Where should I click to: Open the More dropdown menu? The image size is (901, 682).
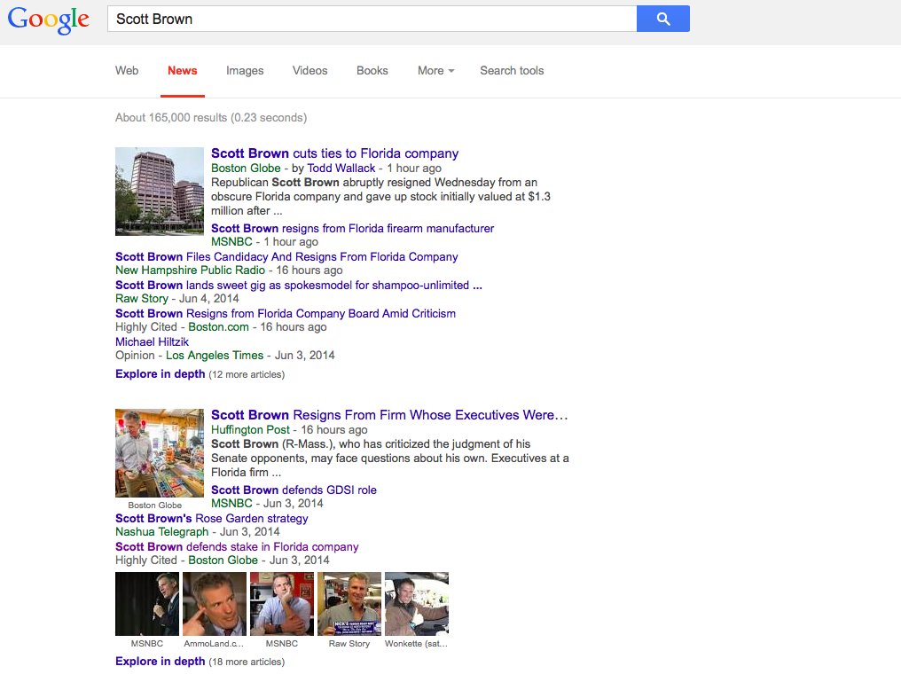click(435, 71)
